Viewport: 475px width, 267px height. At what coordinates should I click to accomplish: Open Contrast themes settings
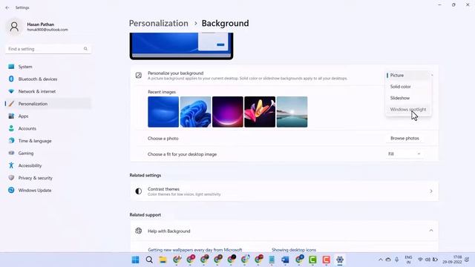[x=284, y=191]
